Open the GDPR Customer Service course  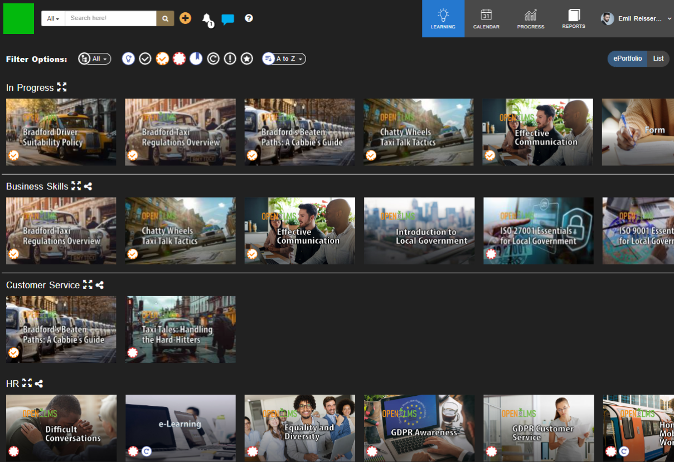539,428
